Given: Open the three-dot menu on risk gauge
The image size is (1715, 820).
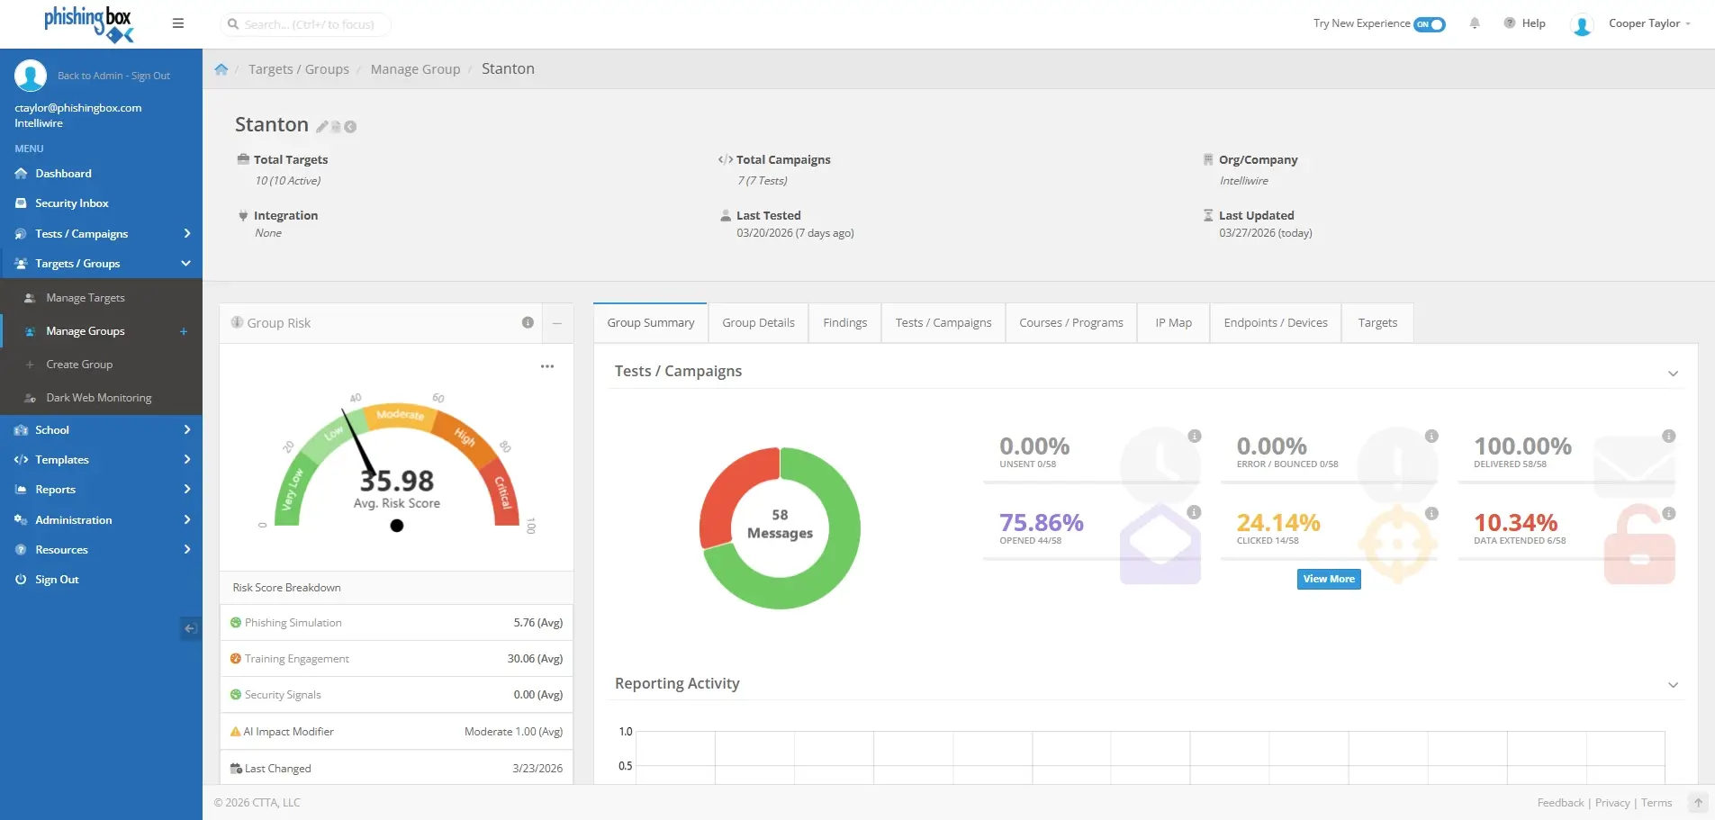Looking at the screenshot, I should pos(547,366).
